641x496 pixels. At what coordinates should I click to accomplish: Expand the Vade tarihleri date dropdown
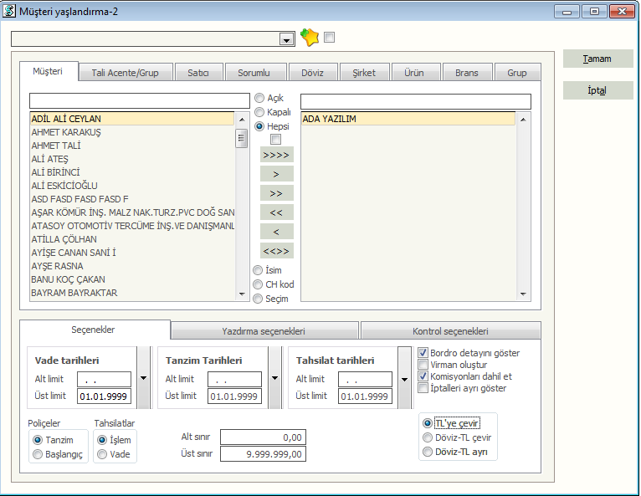(142, 379)
